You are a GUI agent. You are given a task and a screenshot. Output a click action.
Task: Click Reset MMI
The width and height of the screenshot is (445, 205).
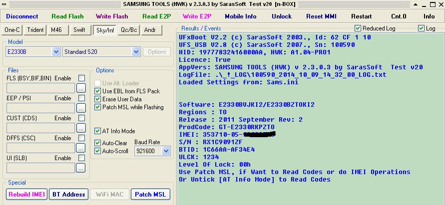pos(321,16)
